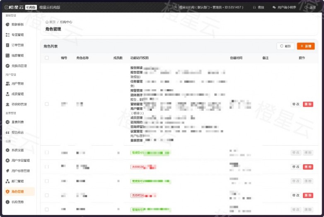This screenshot has width=324, height=217.
Task: Open 量表列表 in the sidebar
Action: click(x=17, y=122)
